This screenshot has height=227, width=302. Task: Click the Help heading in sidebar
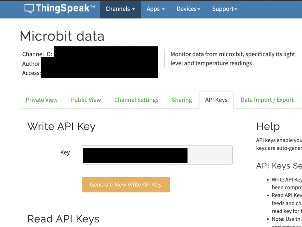(x=268, y=127)
